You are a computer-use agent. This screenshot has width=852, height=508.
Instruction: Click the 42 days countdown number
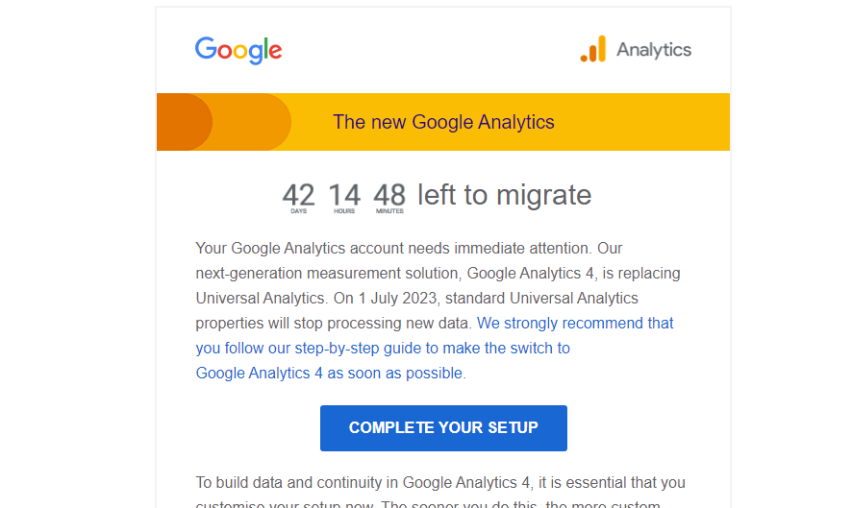(298, 194)
